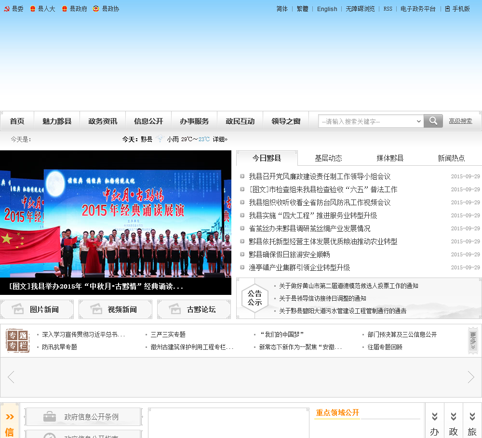
Task: Open notice 关于县领导信访接待日调整的通知
Action: 322,298
